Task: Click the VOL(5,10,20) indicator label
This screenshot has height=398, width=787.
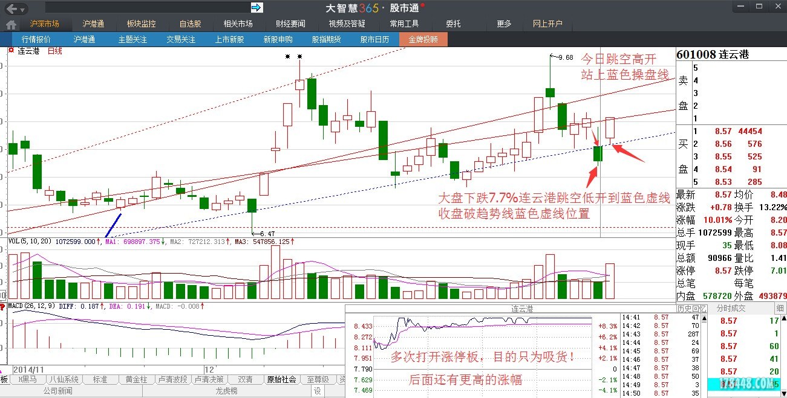Action: (x=30, y=242)
